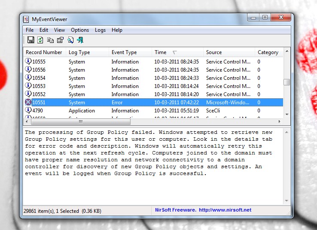Click the Copy Selected Items icon
Screen dimensions: 317x230
point(50,40)
